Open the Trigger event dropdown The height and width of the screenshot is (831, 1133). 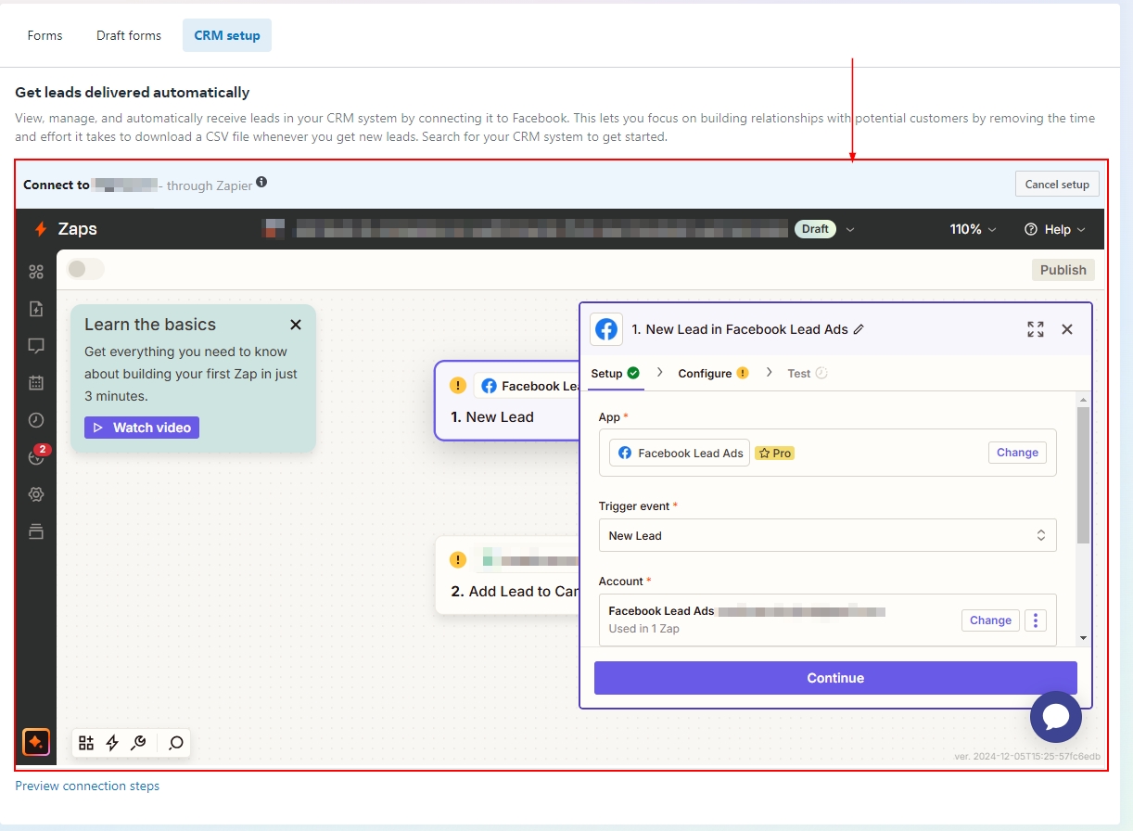827,535
